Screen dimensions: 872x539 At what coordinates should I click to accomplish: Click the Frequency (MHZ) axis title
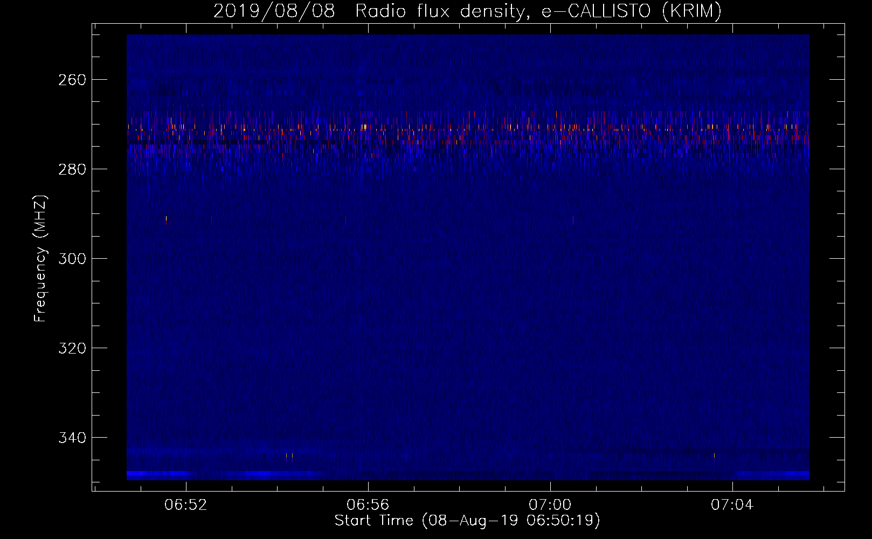click(x=41, y=258)
